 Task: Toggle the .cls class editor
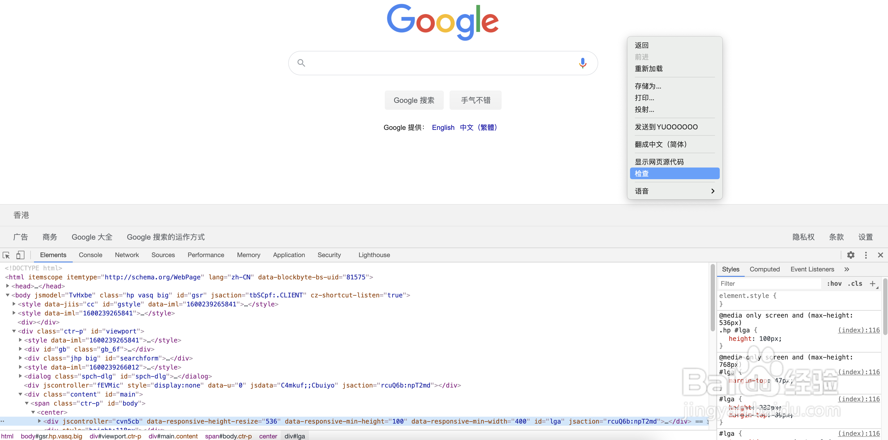[855, 284]
